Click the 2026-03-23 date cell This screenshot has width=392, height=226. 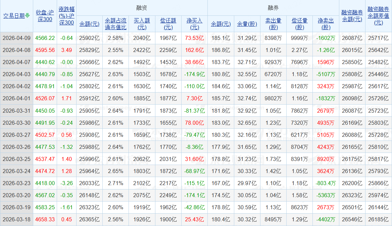click(x=16, y=183)
